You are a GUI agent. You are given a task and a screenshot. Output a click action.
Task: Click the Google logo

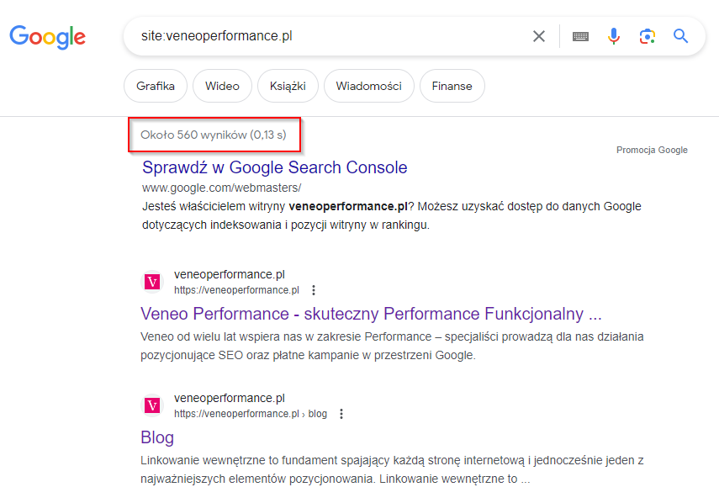pyautogui.click(x=48, y=37)
